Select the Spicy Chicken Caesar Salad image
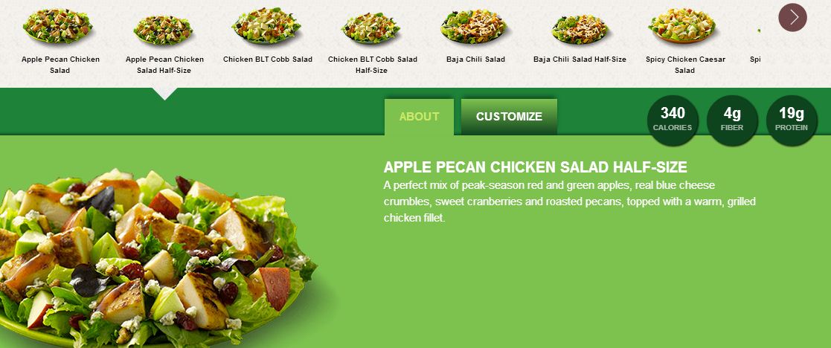The width and height of the screenshot is (831, 348). (682, 25)
